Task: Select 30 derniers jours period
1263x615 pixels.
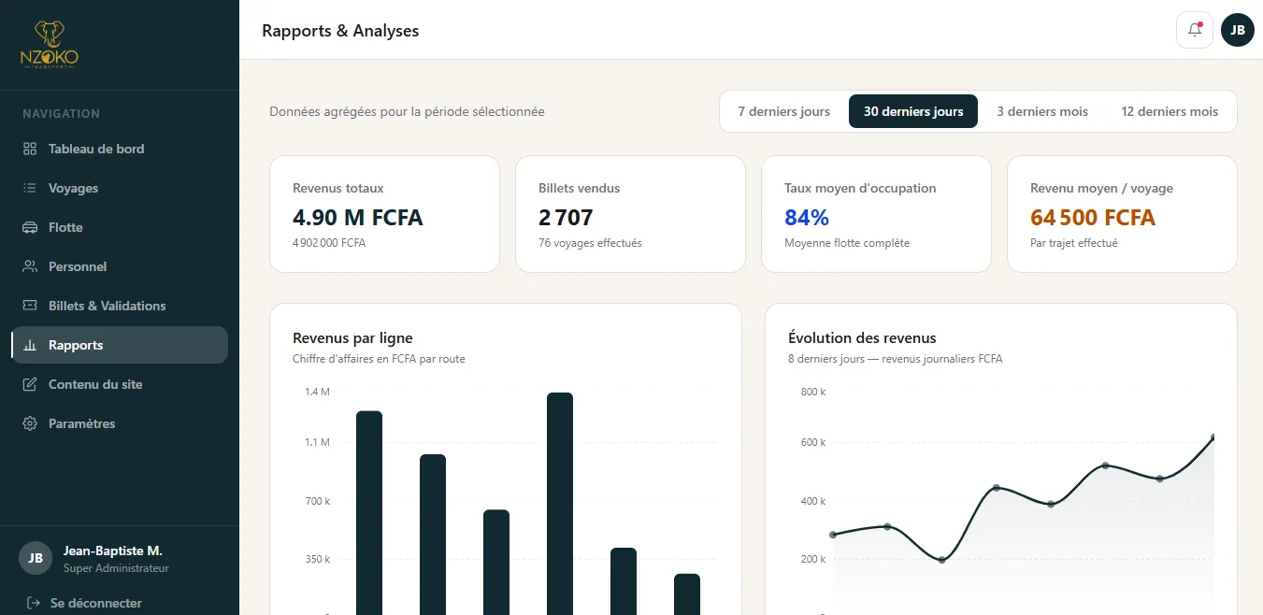Action: [913, 111]
